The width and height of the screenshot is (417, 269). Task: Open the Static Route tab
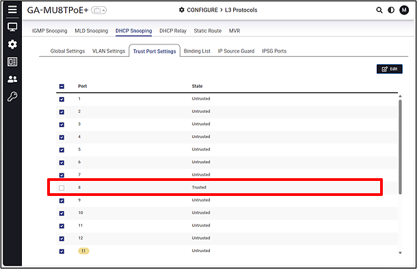pos(208,31)
